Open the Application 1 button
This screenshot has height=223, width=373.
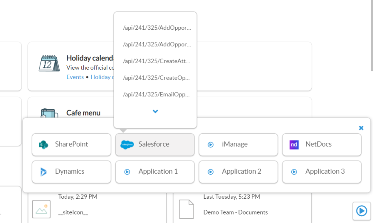tap(155, 172)
